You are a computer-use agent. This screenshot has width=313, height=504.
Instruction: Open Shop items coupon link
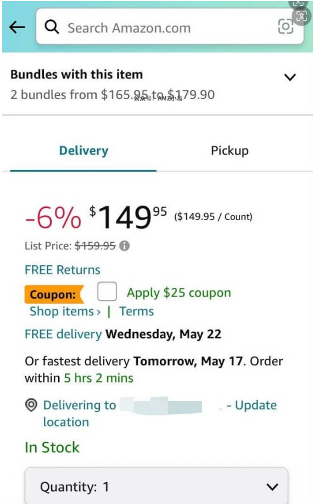pyautogui.click(x=65, y=311)
